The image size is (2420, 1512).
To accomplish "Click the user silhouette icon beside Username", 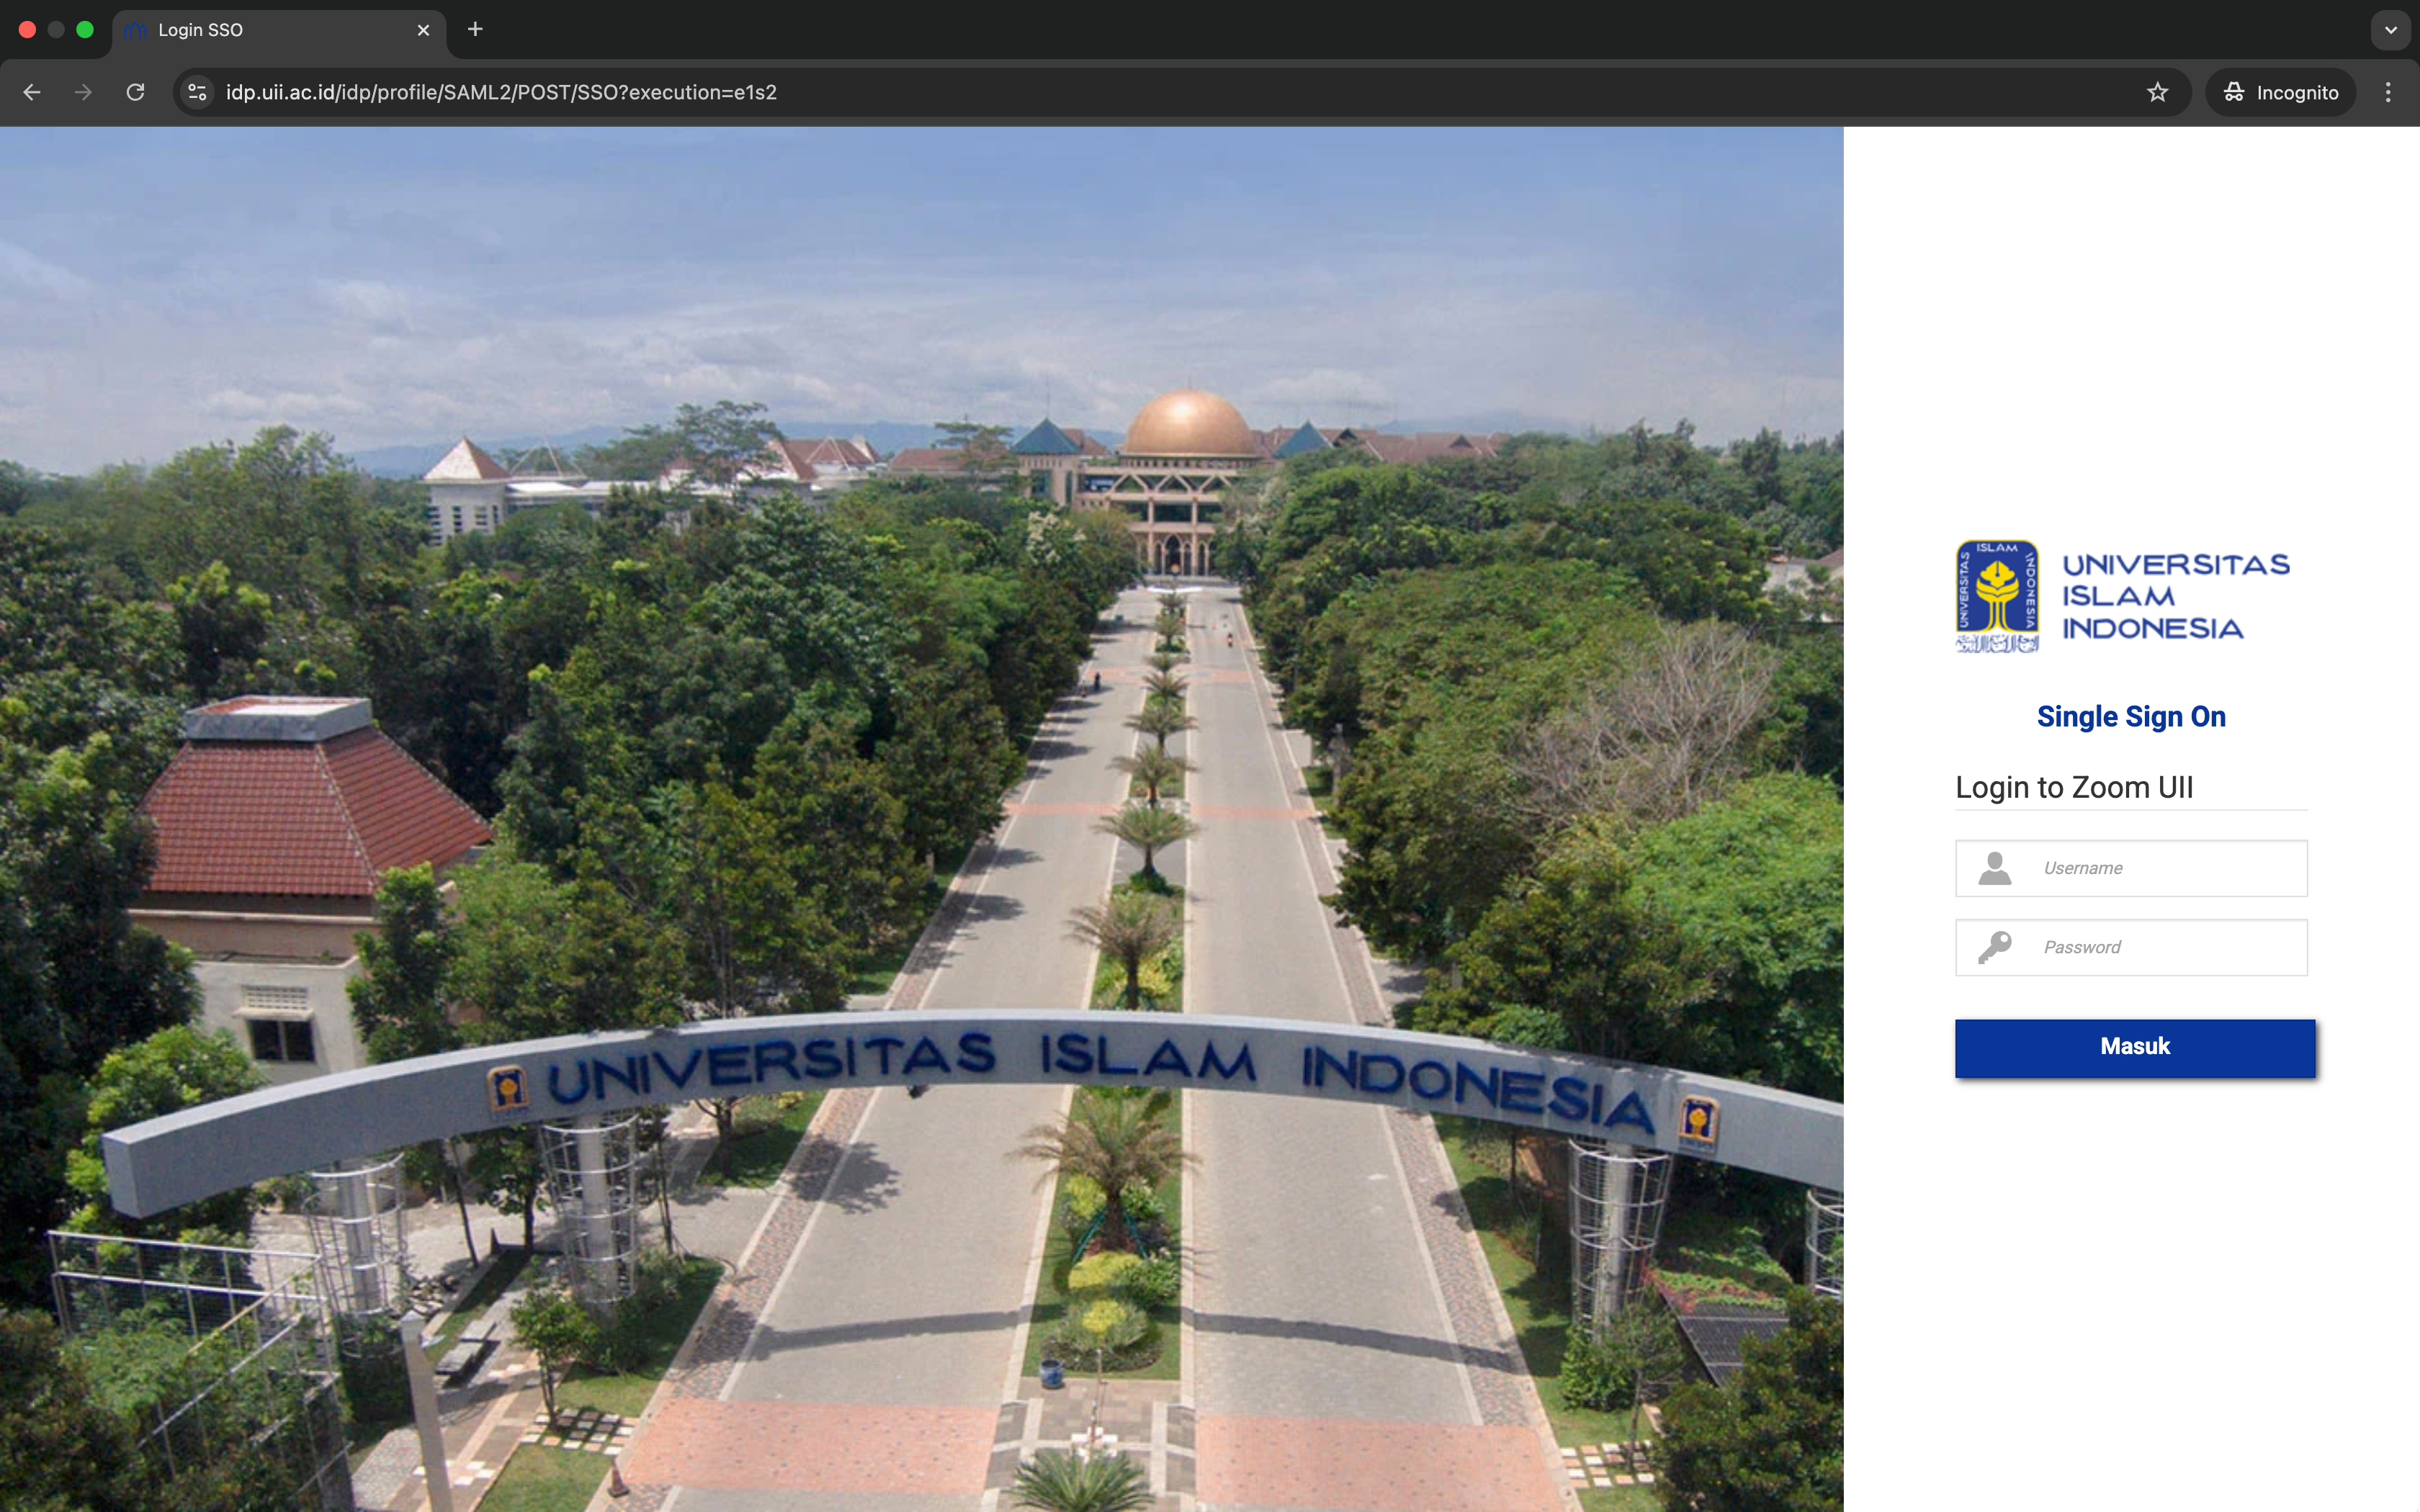I will point(1995,868).
